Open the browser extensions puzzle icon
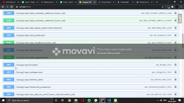The width and height of the screenshot is (184, 103). (x=172, y=7)
